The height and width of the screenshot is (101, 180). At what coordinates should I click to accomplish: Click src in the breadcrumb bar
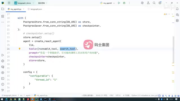(x=21, y=95)
